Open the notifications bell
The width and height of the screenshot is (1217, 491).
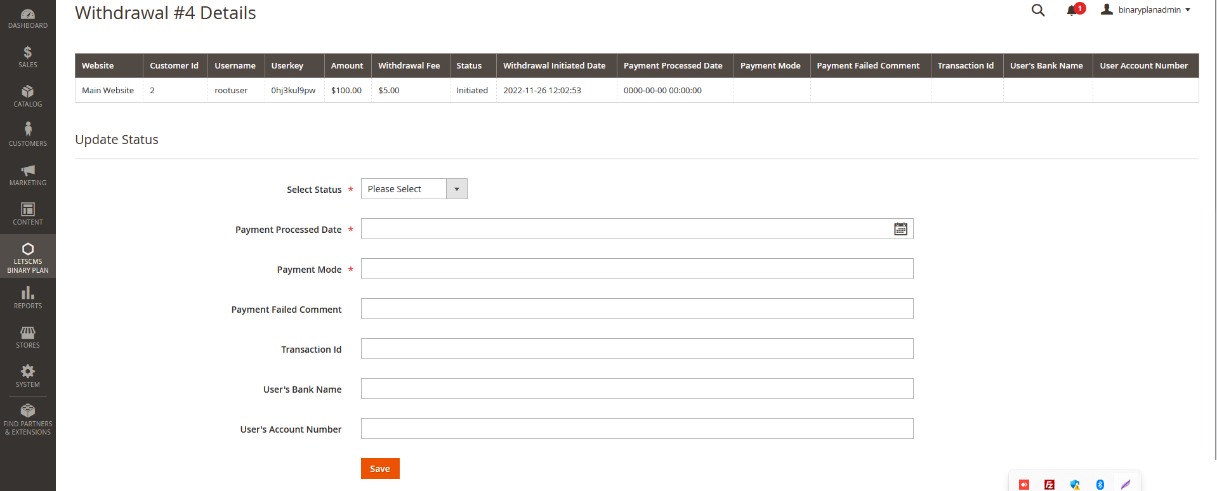1073,10
